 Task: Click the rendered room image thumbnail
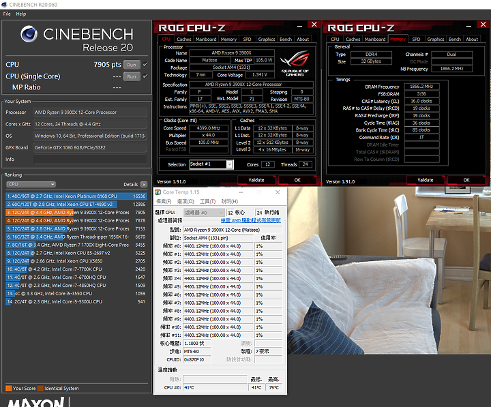click(x=389, y=271)
